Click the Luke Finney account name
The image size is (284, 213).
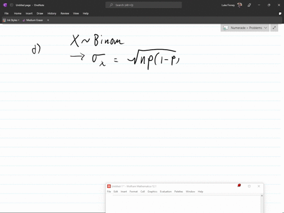[228, 5]
